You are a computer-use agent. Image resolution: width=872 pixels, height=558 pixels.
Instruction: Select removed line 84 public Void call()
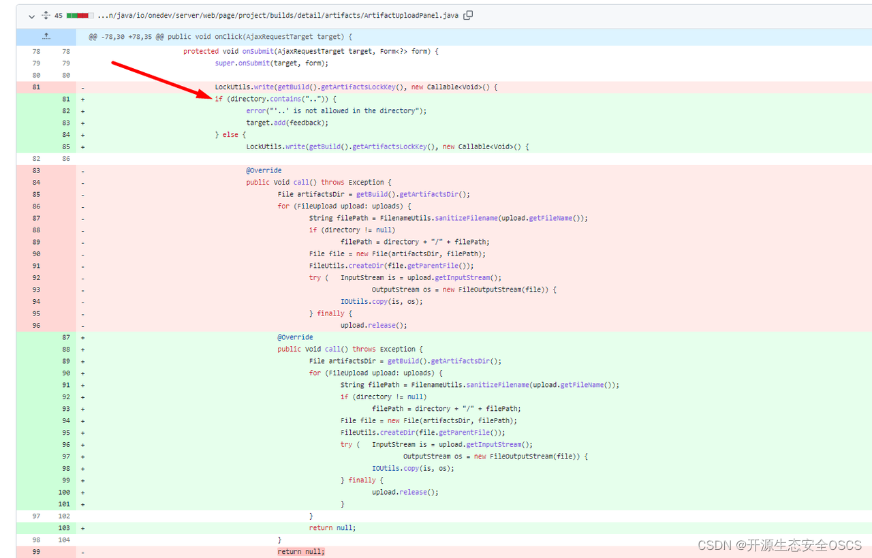coord(319,183)
